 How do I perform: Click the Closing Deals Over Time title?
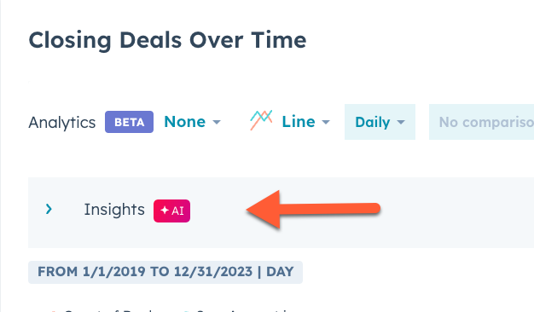click(167, 40)
